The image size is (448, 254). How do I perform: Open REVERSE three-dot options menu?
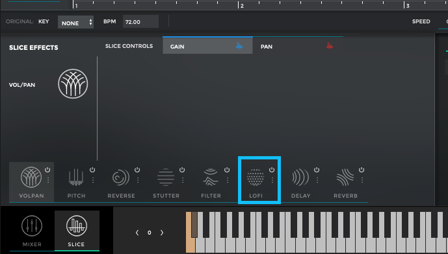[138, 180]
